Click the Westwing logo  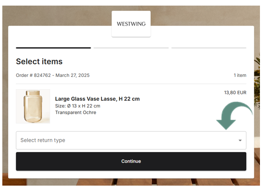pyautogui.click(x=131, y=24)
